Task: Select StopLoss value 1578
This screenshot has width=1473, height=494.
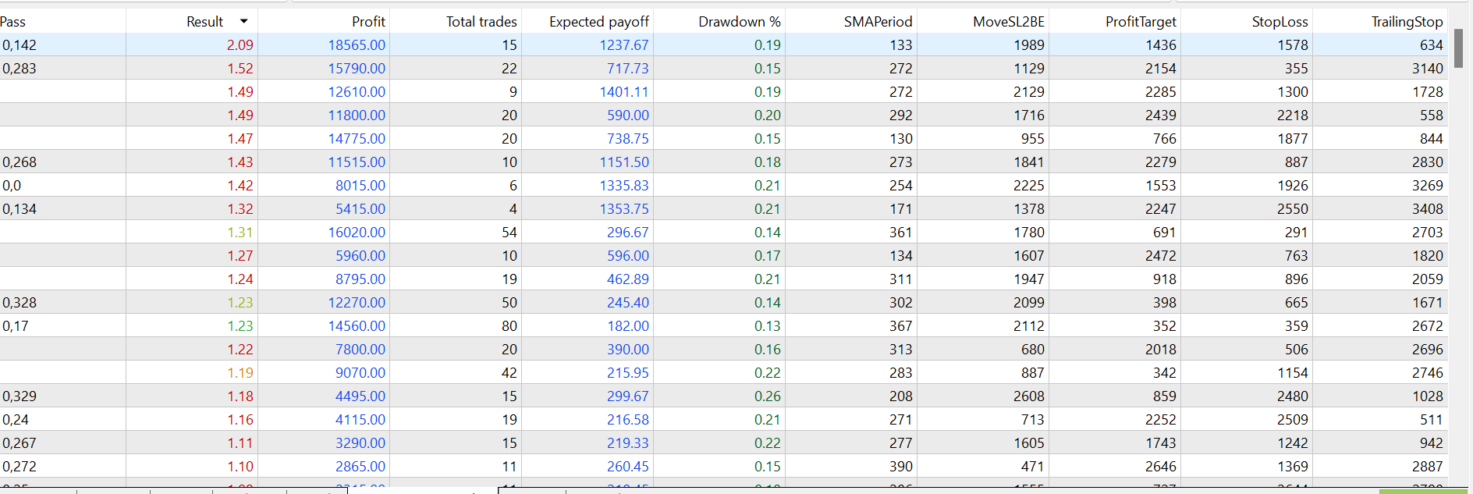Action: click(1292, 45)
